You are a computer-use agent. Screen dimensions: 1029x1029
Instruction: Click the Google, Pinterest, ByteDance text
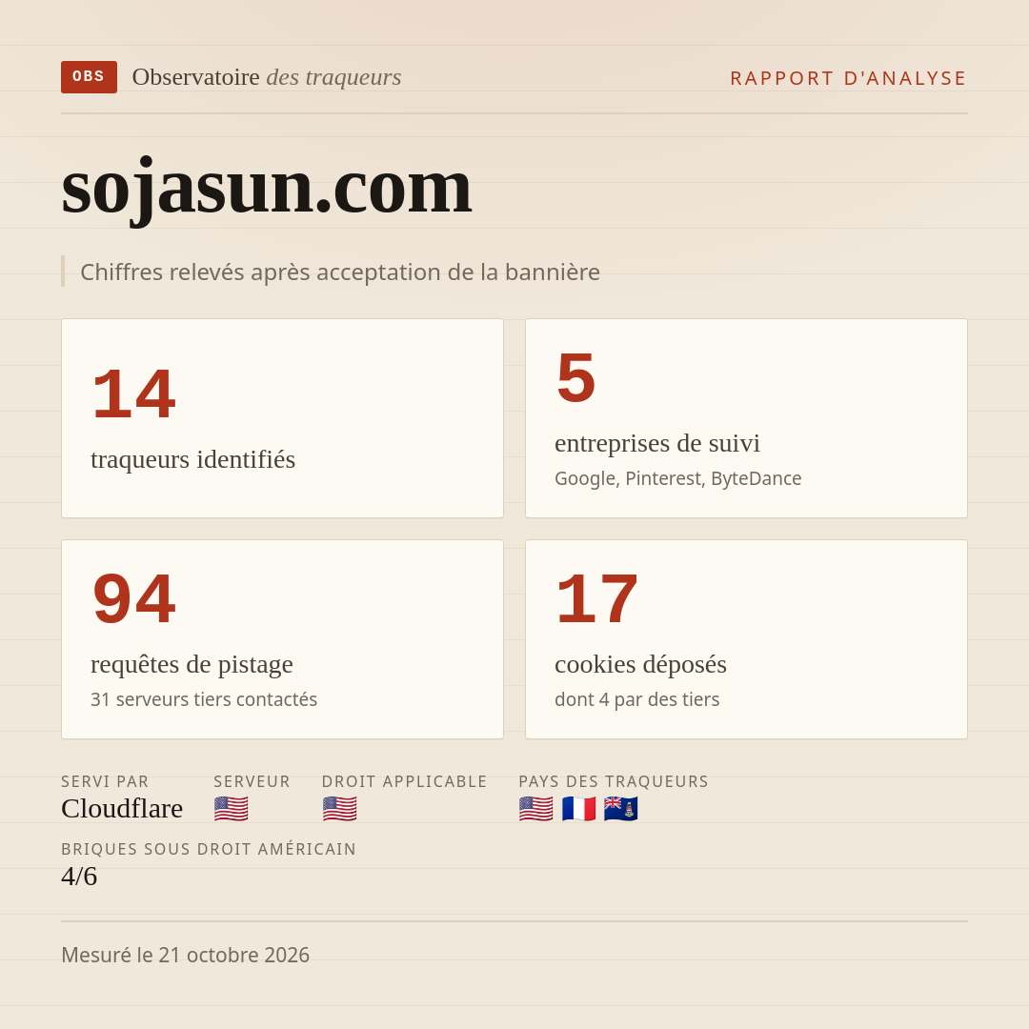pos(678,478)
